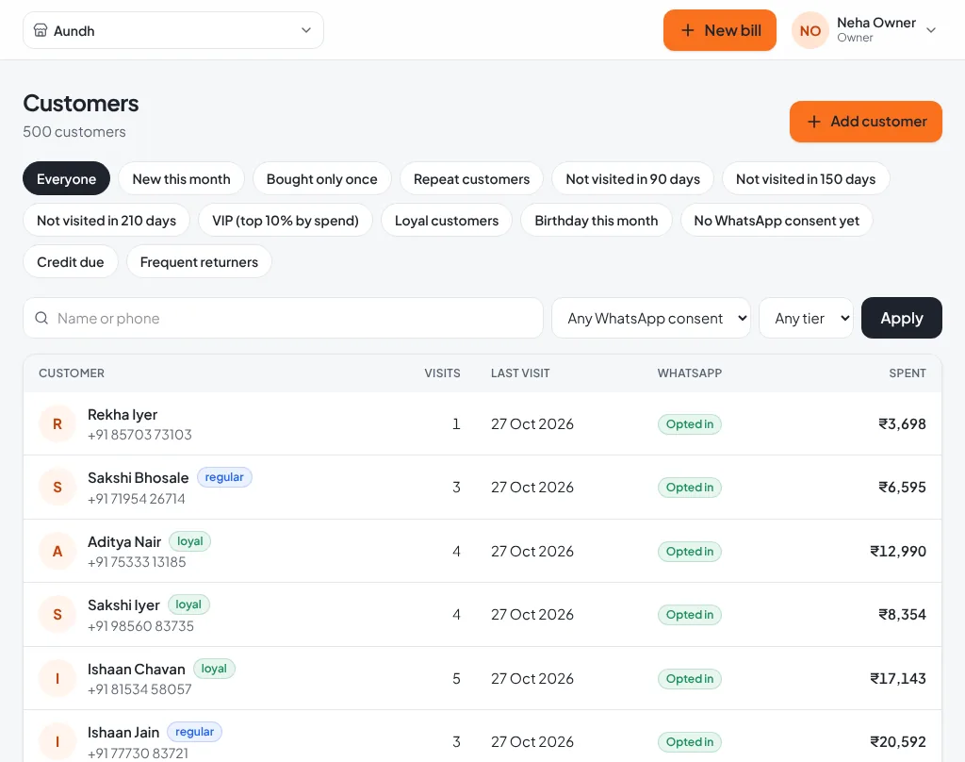Click the SPENT column header
This screenshot has width=965, height=762.
point(908,373)
